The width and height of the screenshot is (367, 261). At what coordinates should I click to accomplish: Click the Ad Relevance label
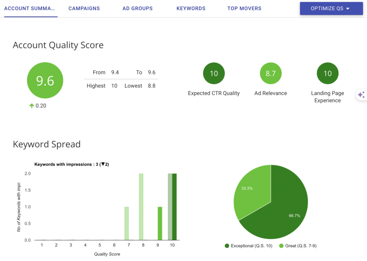271,93
